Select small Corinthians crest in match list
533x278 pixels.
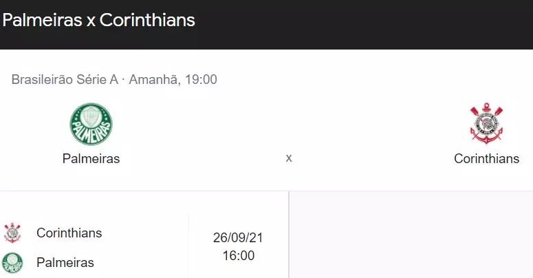tap(12, 233)
